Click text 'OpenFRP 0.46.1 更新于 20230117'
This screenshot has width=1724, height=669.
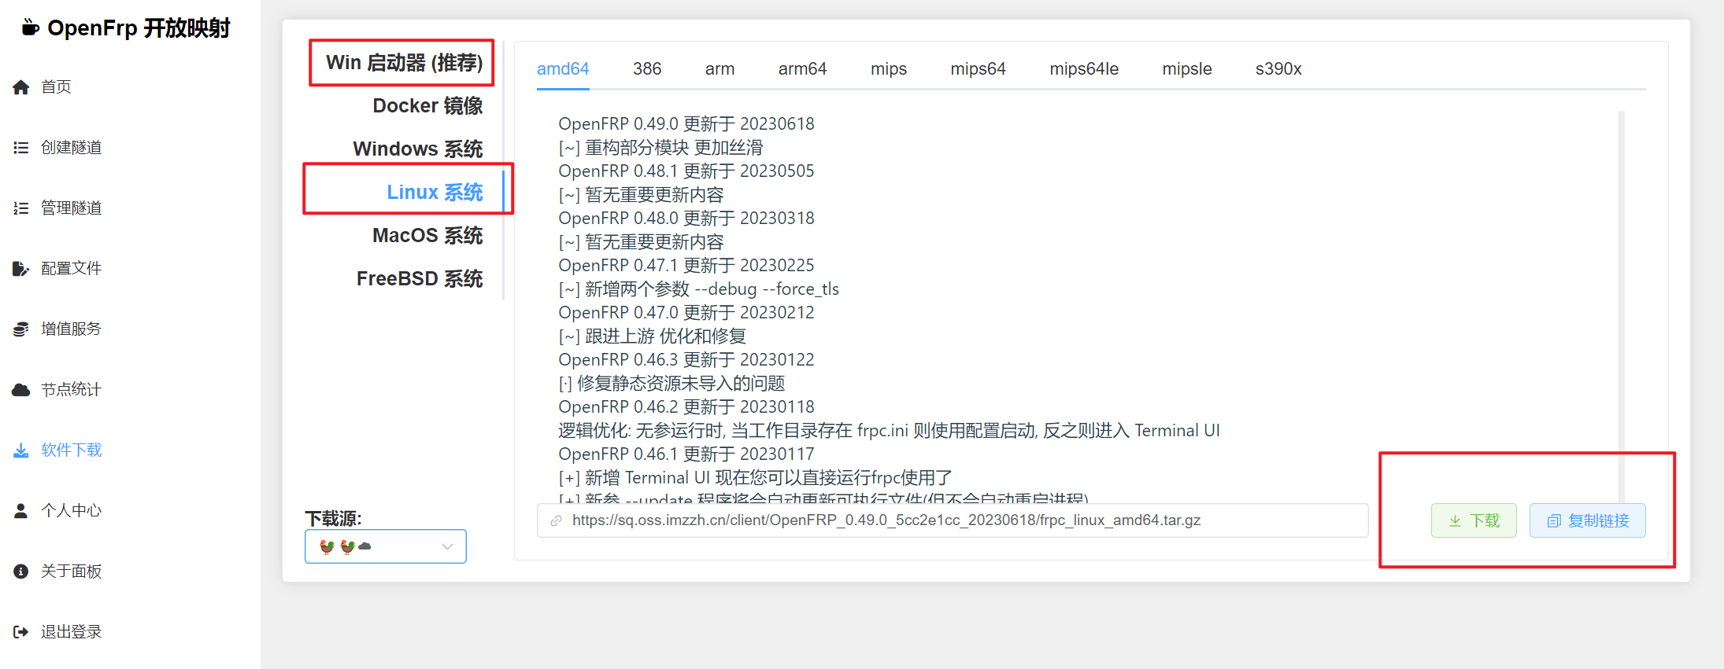tap(686, 454)
